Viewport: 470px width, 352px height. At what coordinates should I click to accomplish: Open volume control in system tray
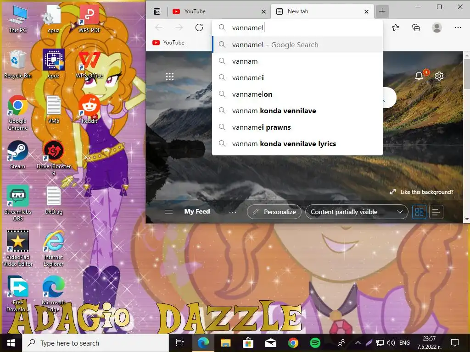click(x=391, y=343)
